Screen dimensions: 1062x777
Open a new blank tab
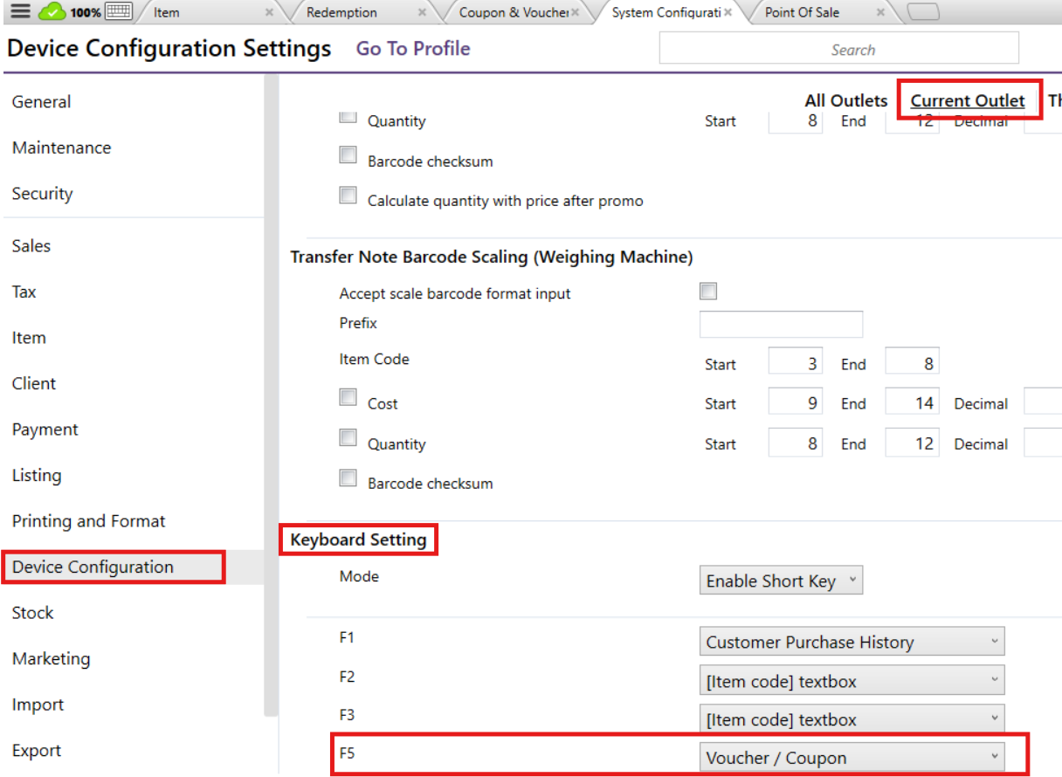tap(923, 12)
